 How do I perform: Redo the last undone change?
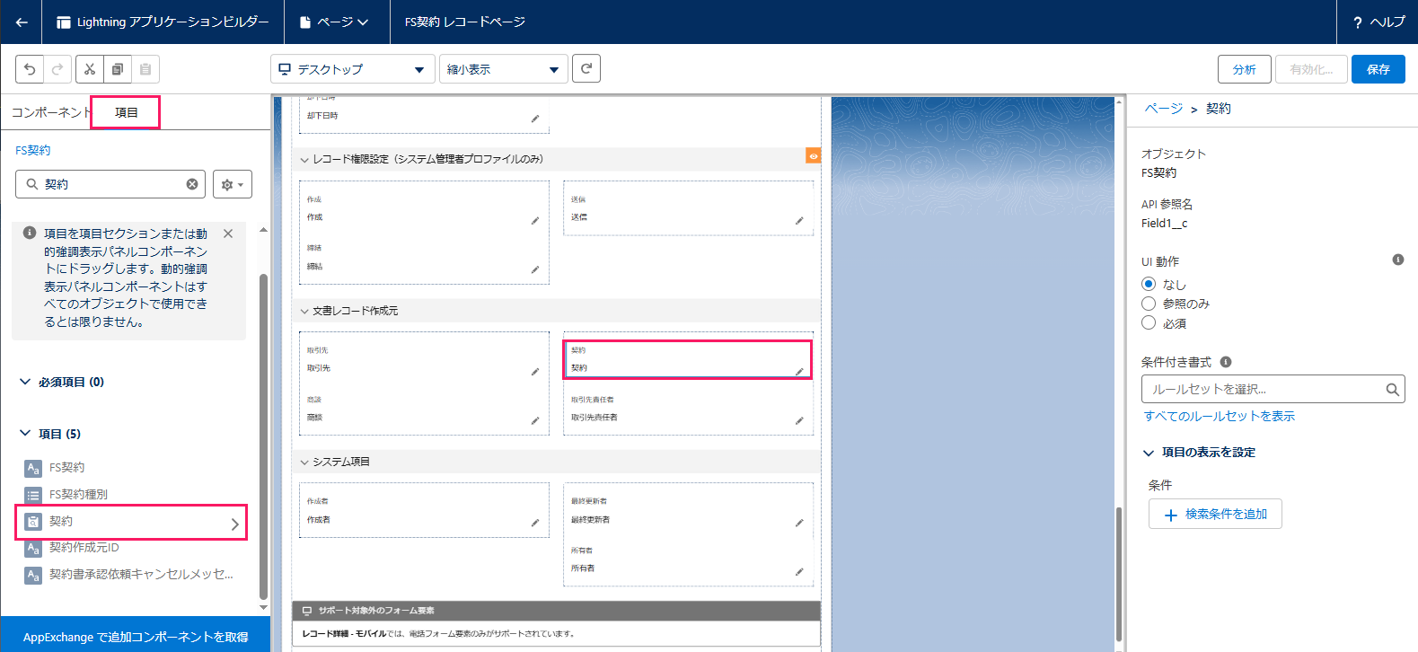pos(57,69)
